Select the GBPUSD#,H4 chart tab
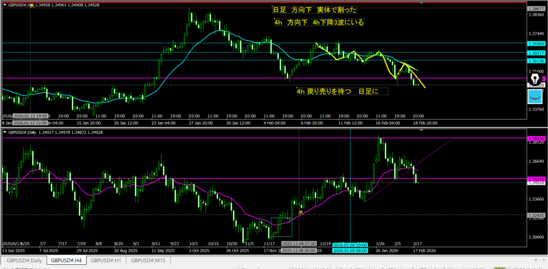The height and width of the screenshot is (269, 548). pos(66,260)
